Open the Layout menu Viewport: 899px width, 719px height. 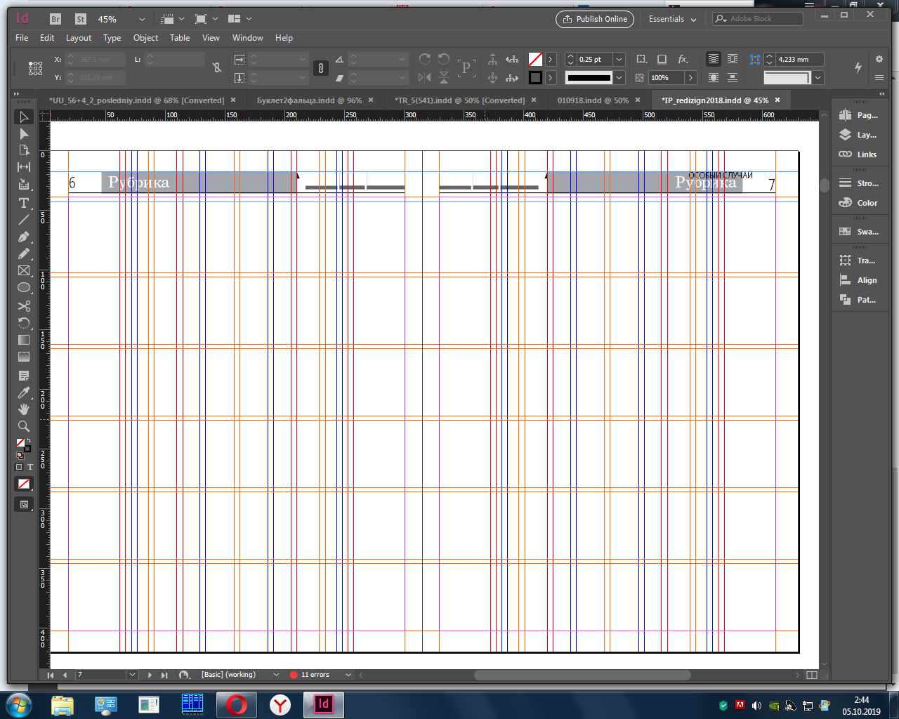(x=79, y=38)
